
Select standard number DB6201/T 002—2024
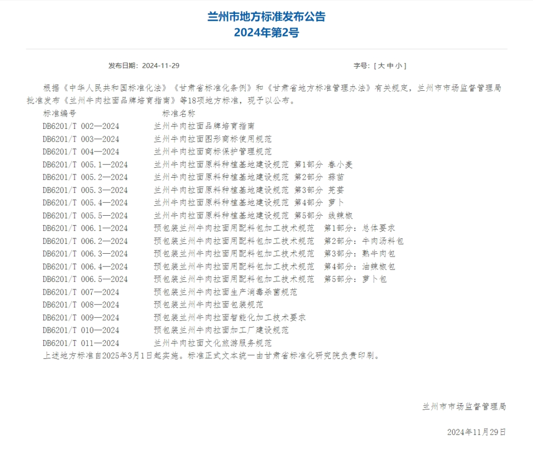tap(81, 126)
